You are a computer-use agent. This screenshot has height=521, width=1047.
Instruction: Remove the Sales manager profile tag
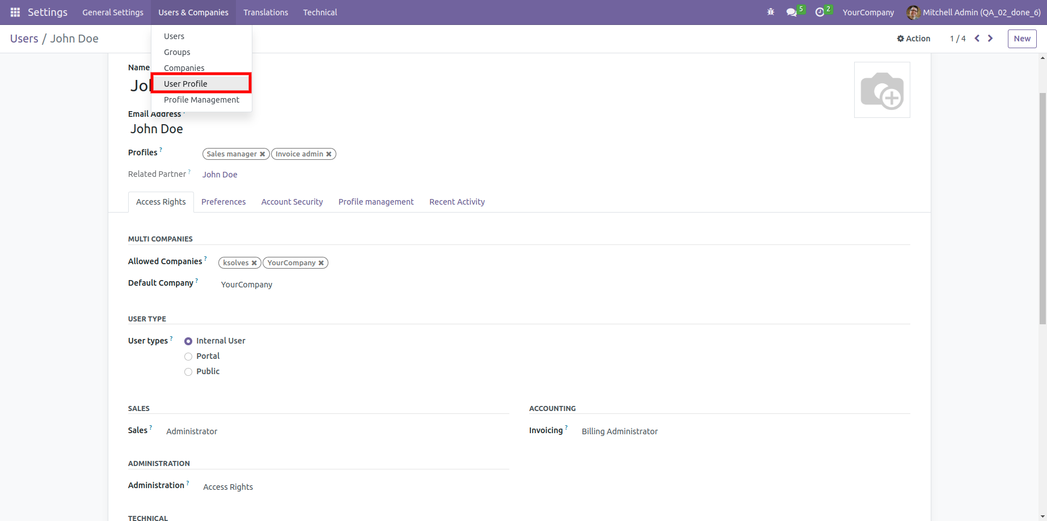click(x=263, y=154)
